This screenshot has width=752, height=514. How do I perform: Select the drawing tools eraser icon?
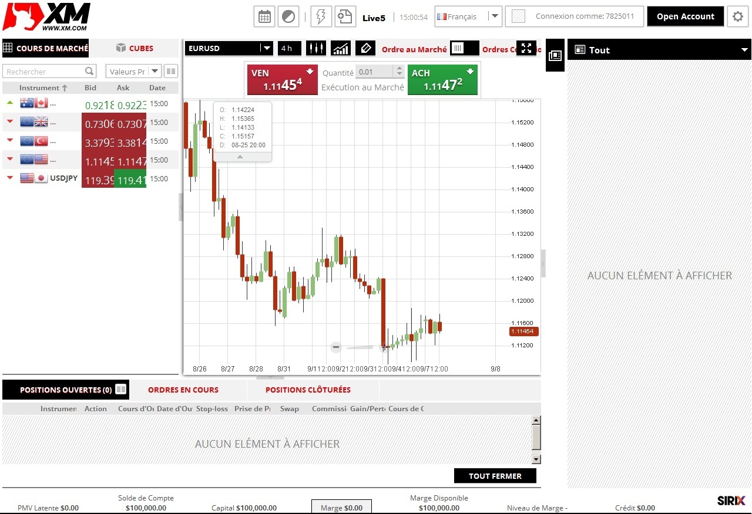365,49
